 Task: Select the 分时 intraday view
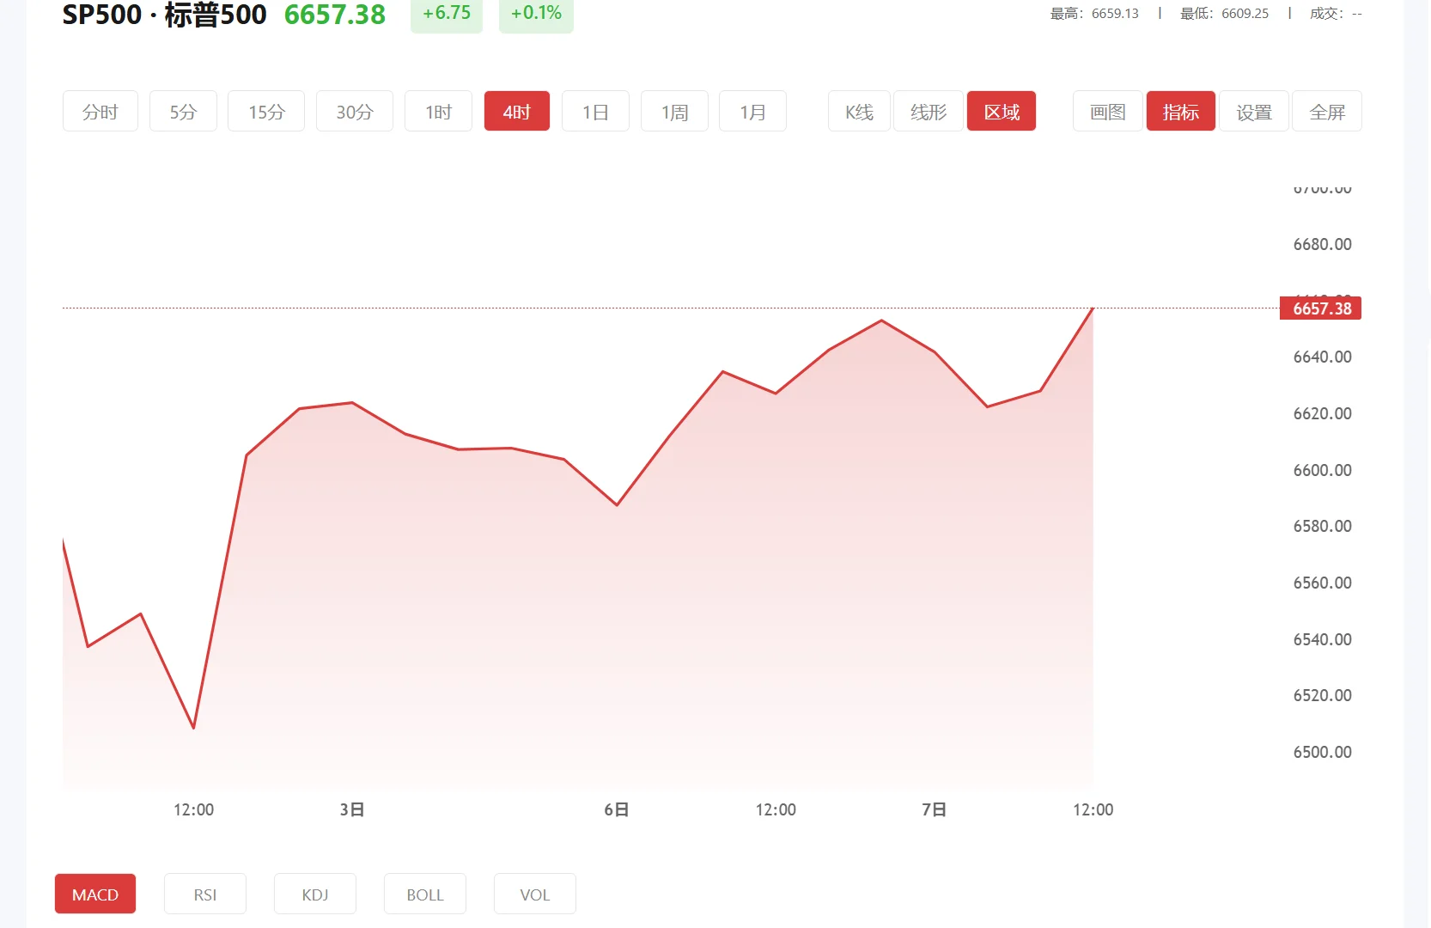(x=100, y=111)
